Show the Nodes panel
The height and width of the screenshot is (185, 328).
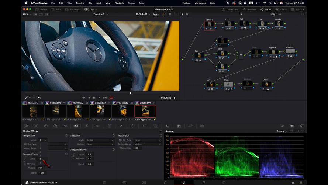tap(266, 9)
